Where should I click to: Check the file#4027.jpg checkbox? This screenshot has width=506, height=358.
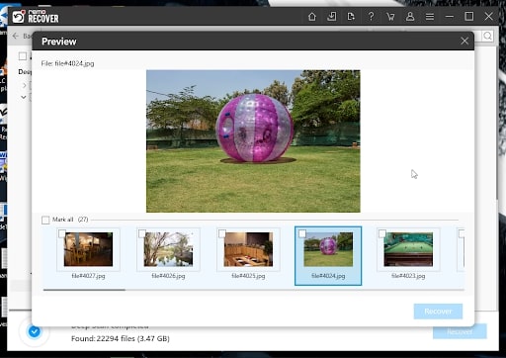[62, 233]
